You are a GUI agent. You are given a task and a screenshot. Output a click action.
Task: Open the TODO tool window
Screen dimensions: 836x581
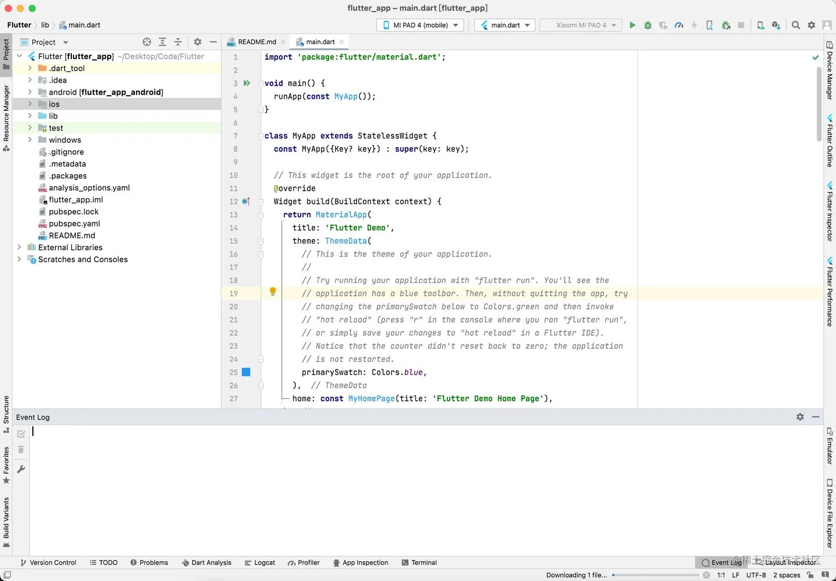point(103,562)
